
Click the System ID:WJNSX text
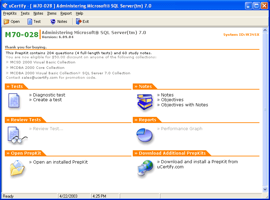pyautogui.click(x=241, y=35)
